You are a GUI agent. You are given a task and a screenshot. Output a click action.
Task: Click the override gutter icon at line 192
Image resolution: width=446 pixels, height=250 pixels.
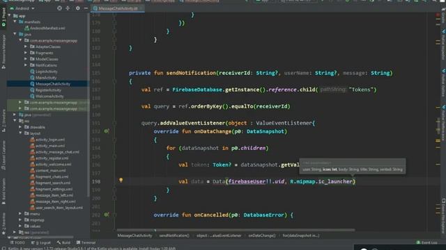click(x=106, y=131)
